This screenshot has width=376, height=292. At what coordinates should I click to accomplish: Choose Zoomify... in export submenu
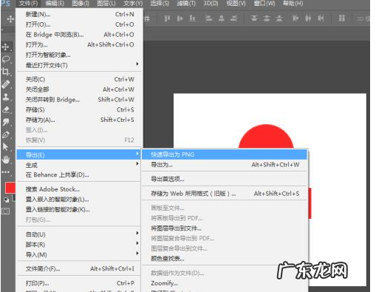(225, 283)
